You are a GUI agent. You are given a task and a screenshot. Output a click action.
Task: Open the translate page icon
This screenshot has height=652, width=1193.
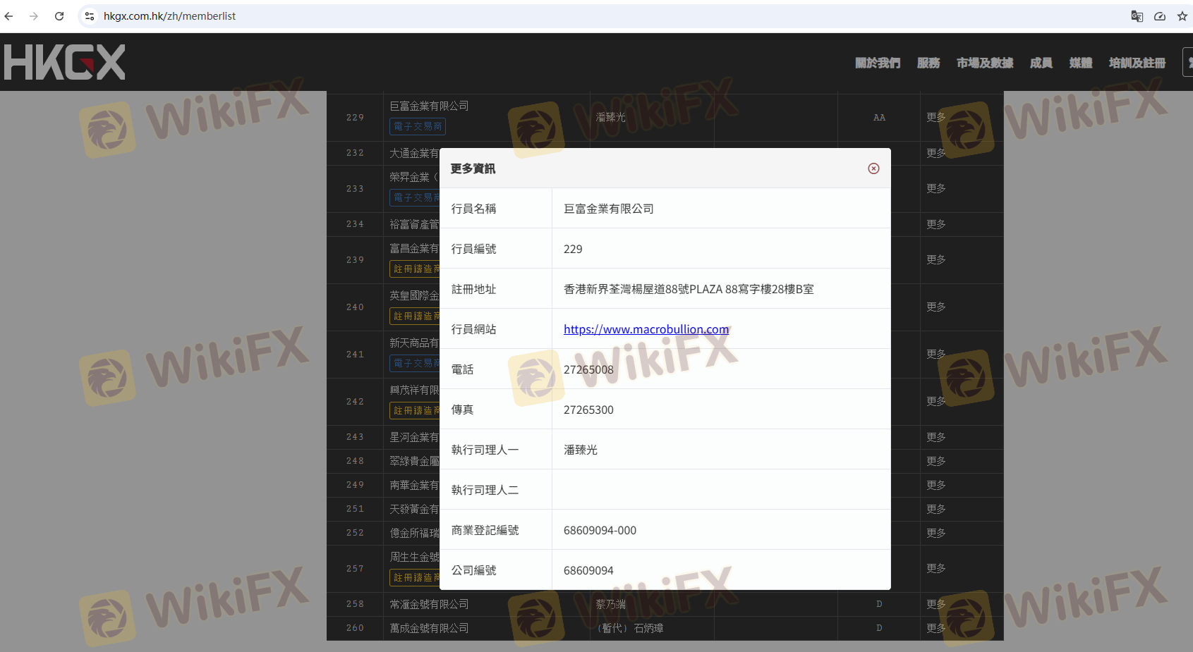[x=1137, y=16]
